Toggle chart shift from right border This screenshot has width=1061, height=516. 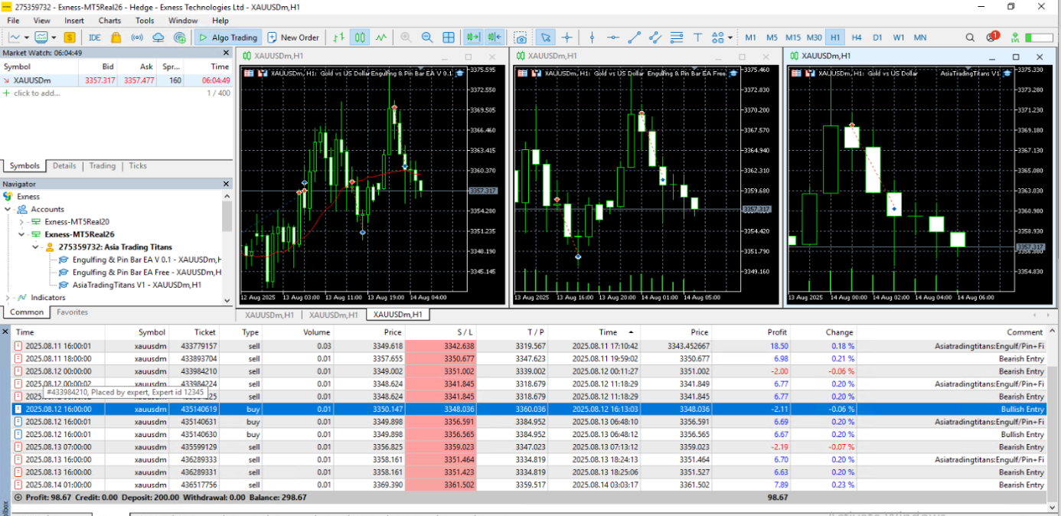495,37
